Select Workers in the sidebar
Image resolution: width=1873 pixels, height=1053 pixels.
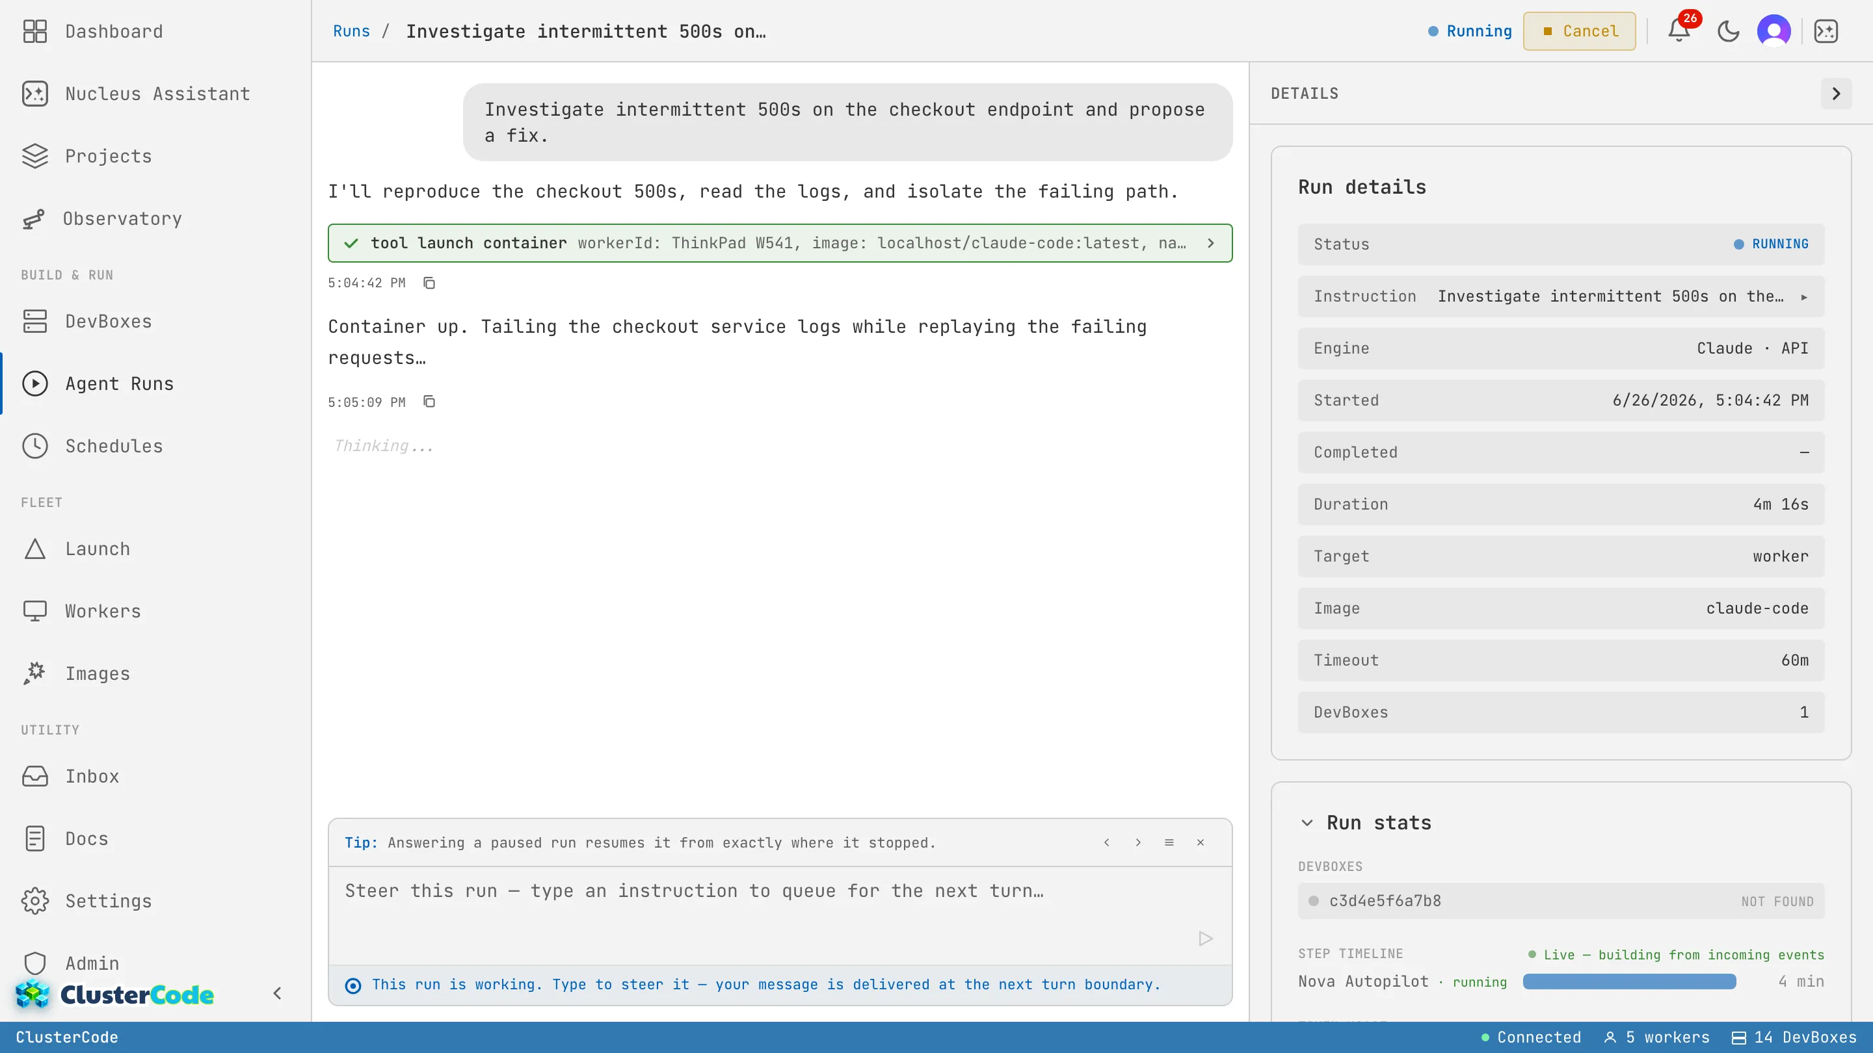tap(103, 611)
